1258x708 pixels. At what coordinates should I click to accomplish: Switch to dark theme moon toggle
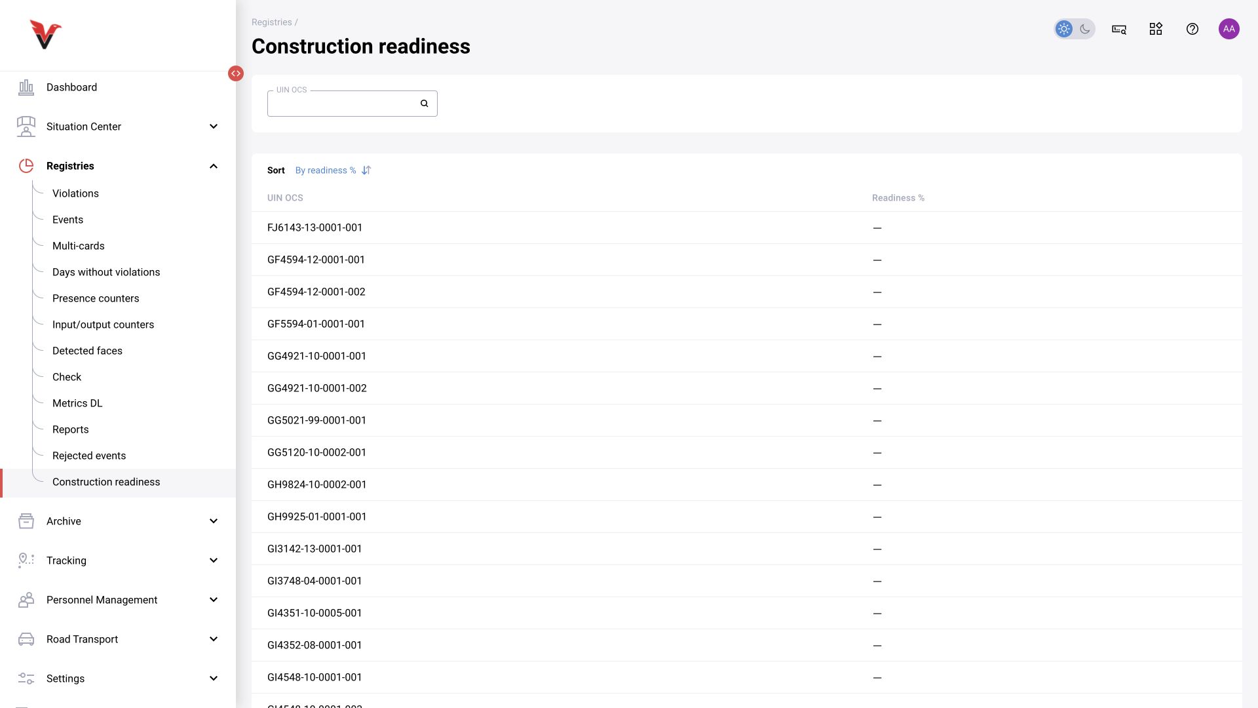click(x=1085, y=29)
